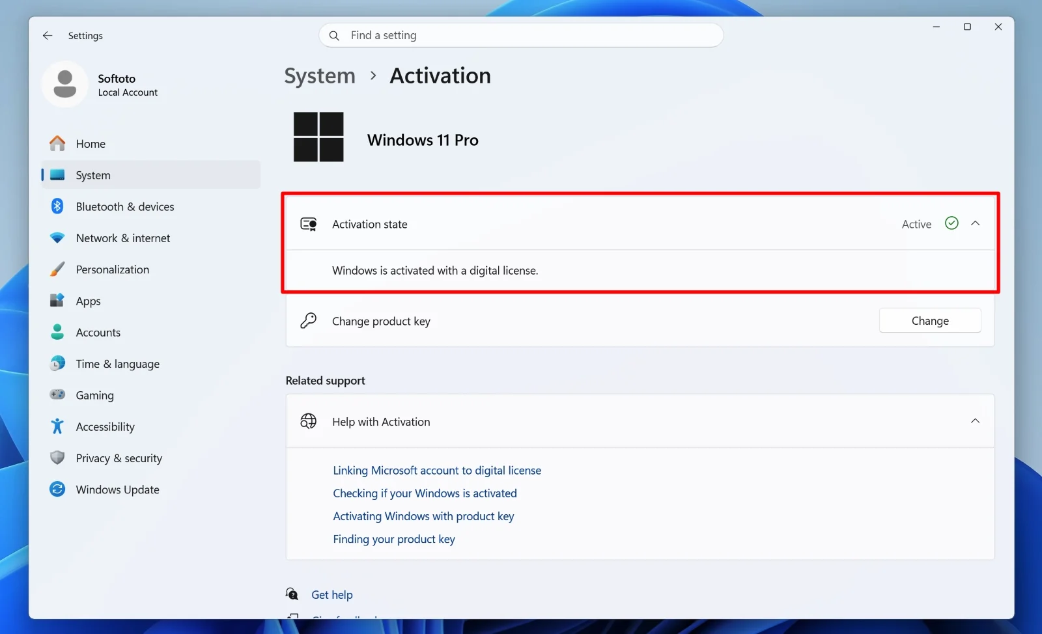Go to Network & internet
This screenshot has width=1042, height=634.
coord(151,238)
